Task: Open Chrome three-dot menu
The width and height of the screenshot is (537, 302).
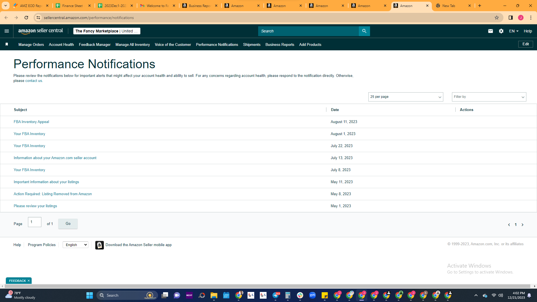Action: pos(531,18)
